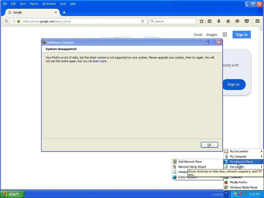This screenshot has width=264, height=198.
Task: Open the Google apps grid icon
Action: (225, 35)
